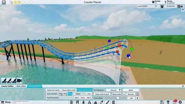This screenshot has height=104, width=185.
Task: Click the Snap value field showing 15.0
Action: click(89, 94)
